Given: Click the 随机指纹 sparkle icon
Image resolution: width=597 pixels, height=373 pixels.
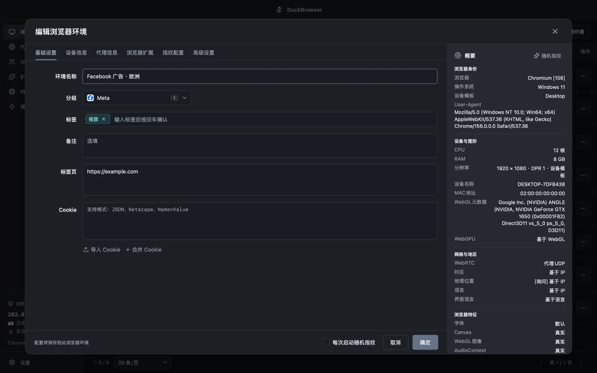Looking at the screenshot, I should pos(536,56).
